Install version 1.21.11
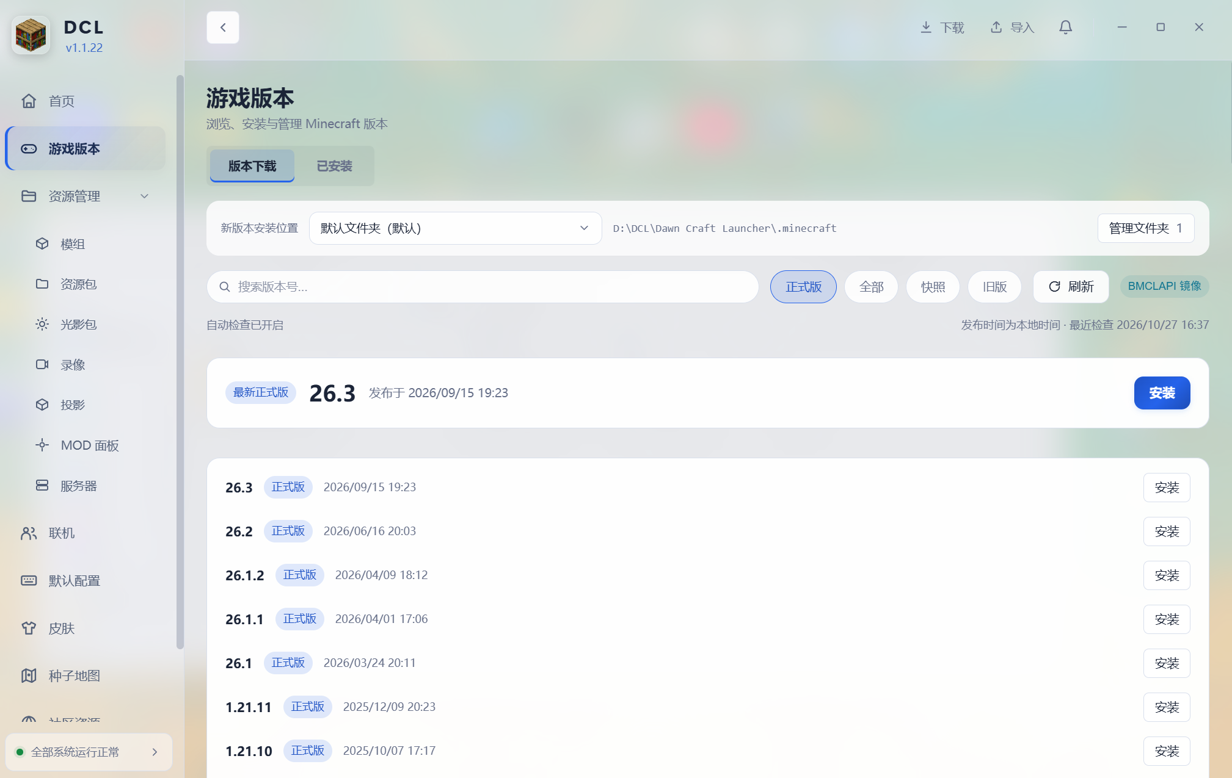 click(1167, 707)
